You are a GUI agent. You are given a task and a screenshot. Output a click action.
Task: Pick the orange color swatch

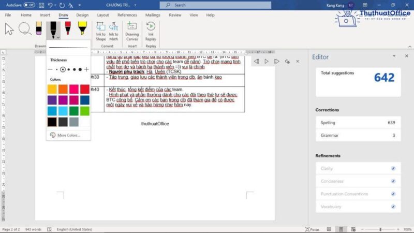pyautogui.click(x=63, y=89)
